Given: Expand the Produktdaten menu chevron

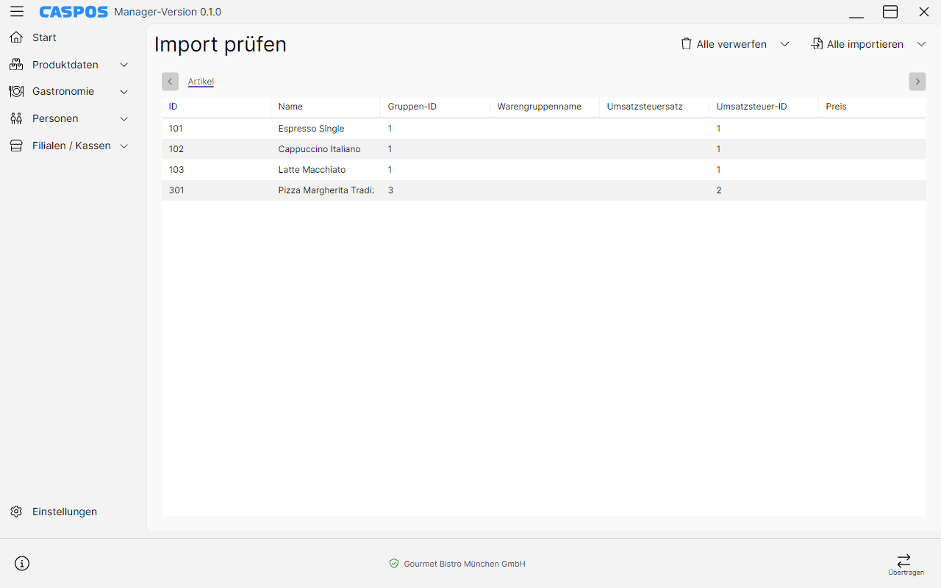Looking at the screenshot, I should click(124, 65).
